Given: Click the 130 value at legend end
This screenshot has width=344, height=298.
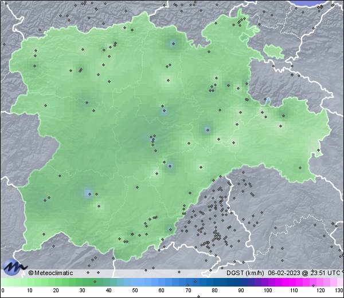Looking at the screenshot, I should pyautogui.click(x=338, y=291).
